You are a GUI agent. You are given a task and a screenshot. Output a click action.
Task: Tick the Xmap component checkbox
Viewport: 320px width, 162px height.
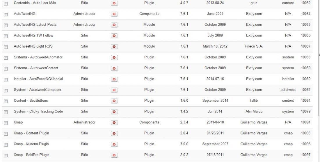click(x=6, y=123)
